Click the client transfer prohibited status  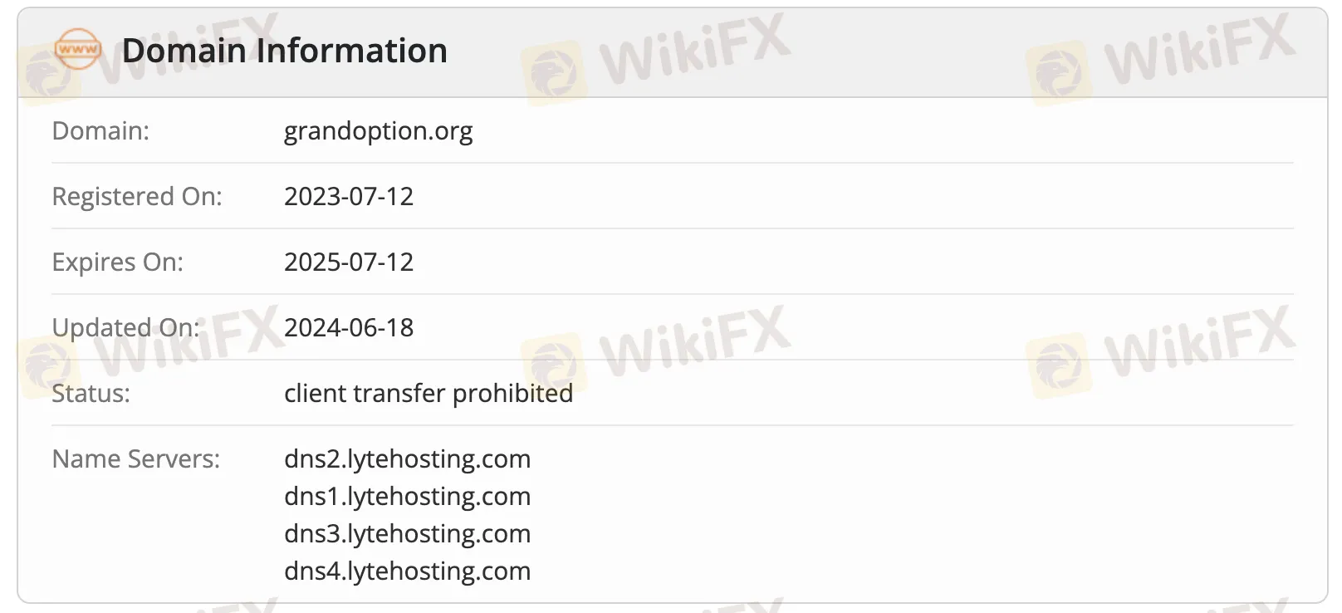click(429, 393)
